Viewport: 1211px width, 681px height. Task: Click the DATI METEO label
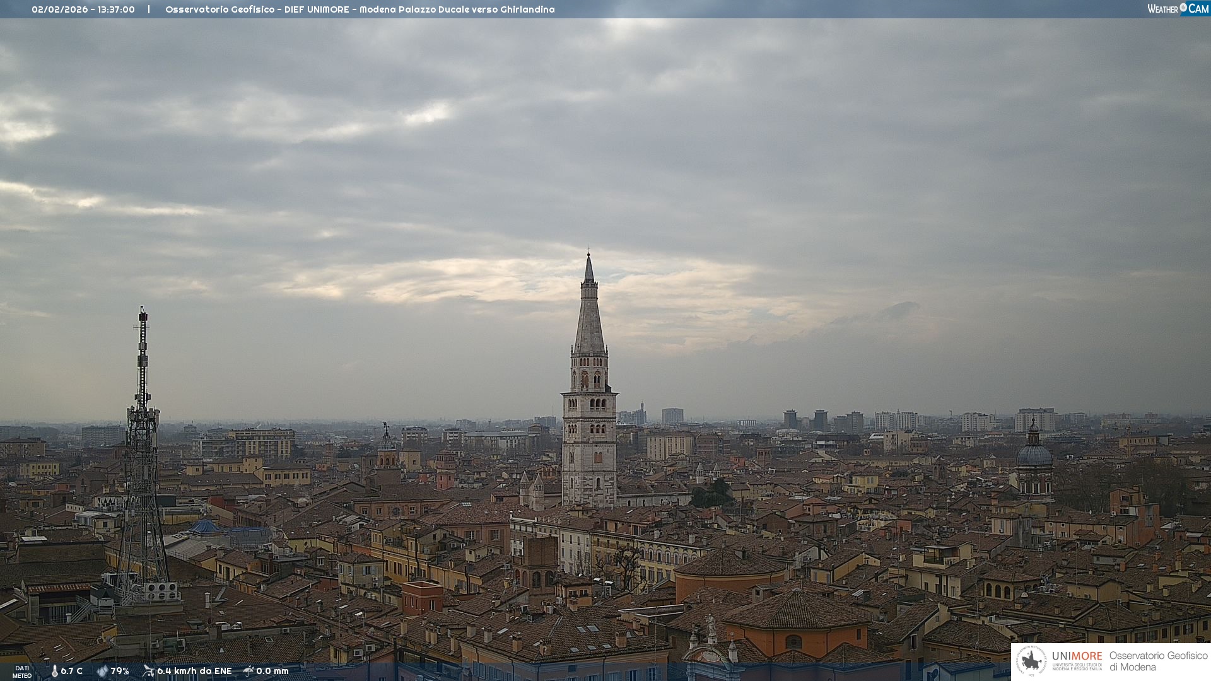pyautogui.click(x=22, y=672)
